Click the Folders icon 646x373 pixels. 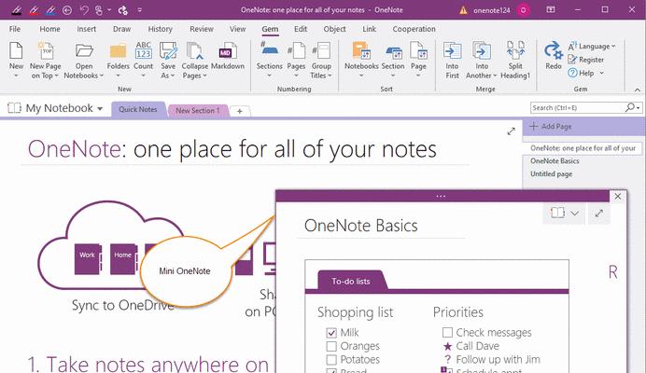tap(118, 50)
